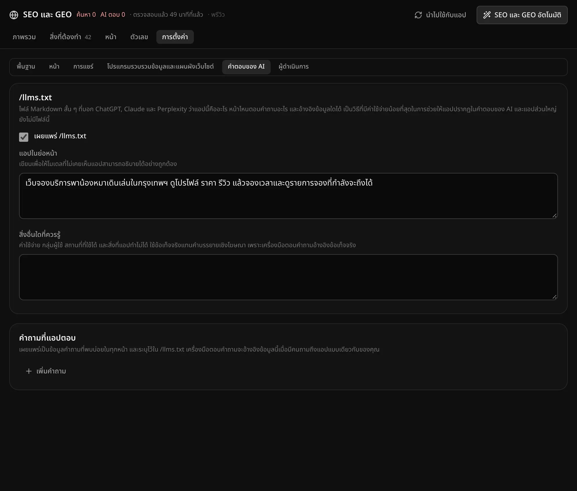Screen dimensions: 577x491
Task: Click the SEO และ GEO page title
Action: 47,15
